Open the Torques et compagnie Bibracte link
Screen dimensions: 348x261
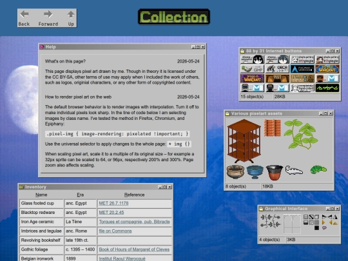tap(135, 222)
